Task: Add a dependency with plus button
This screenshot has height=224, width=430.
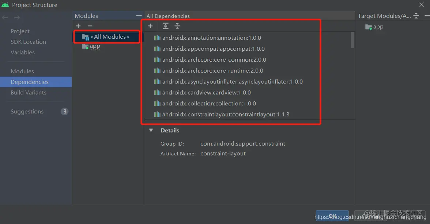Action: click(150, 26)
